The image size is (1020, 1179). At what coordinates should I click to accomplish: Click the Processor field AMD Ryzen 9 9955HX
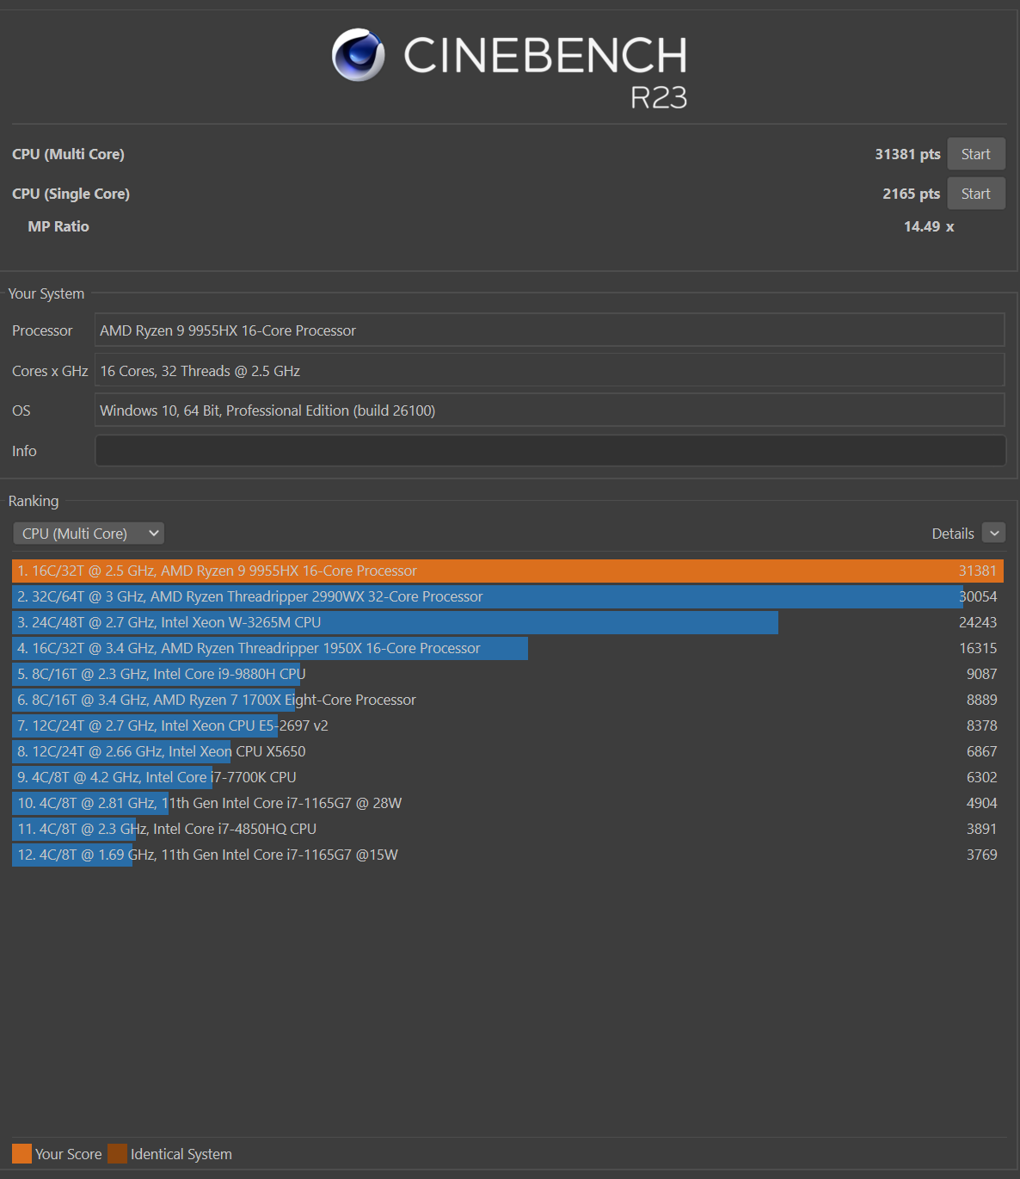(550, 330)
